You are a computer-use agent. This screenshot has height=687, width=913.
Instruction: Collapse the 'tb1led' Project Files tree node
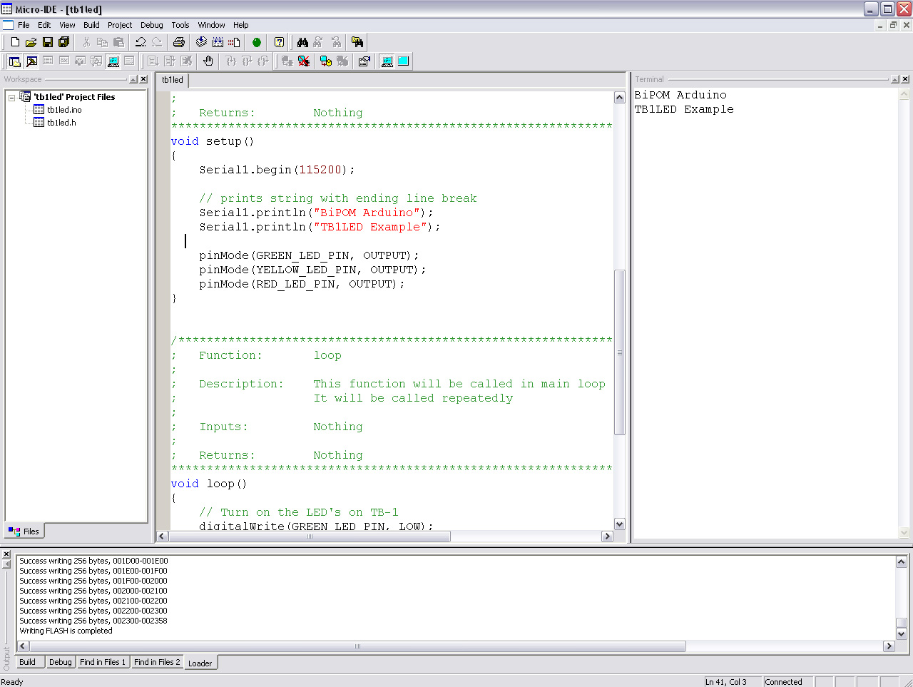(x=11, y=97)
